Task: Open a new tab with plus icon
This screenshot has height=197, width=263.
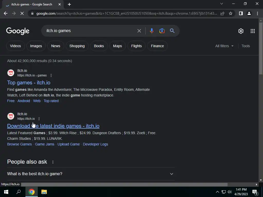Action: tap(69, 4)
